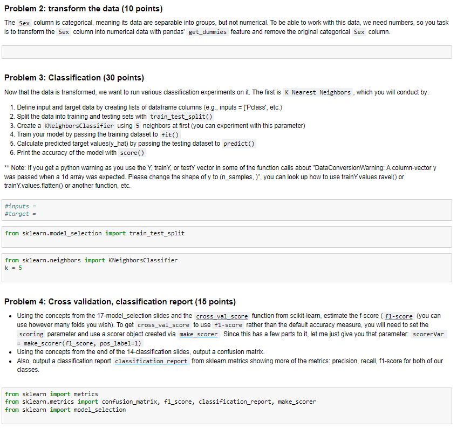Image resolution: width=457 pixels, height=428 pixels.
Task: Open the make_scorer documentation link
Action: [x=198, y=334]
